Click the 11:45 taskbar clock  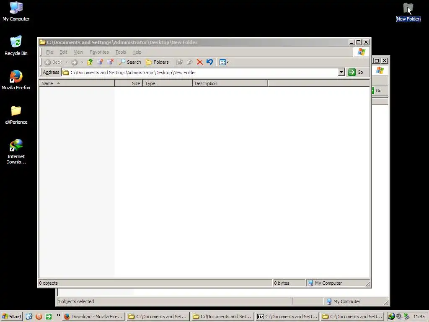[419, 317]
